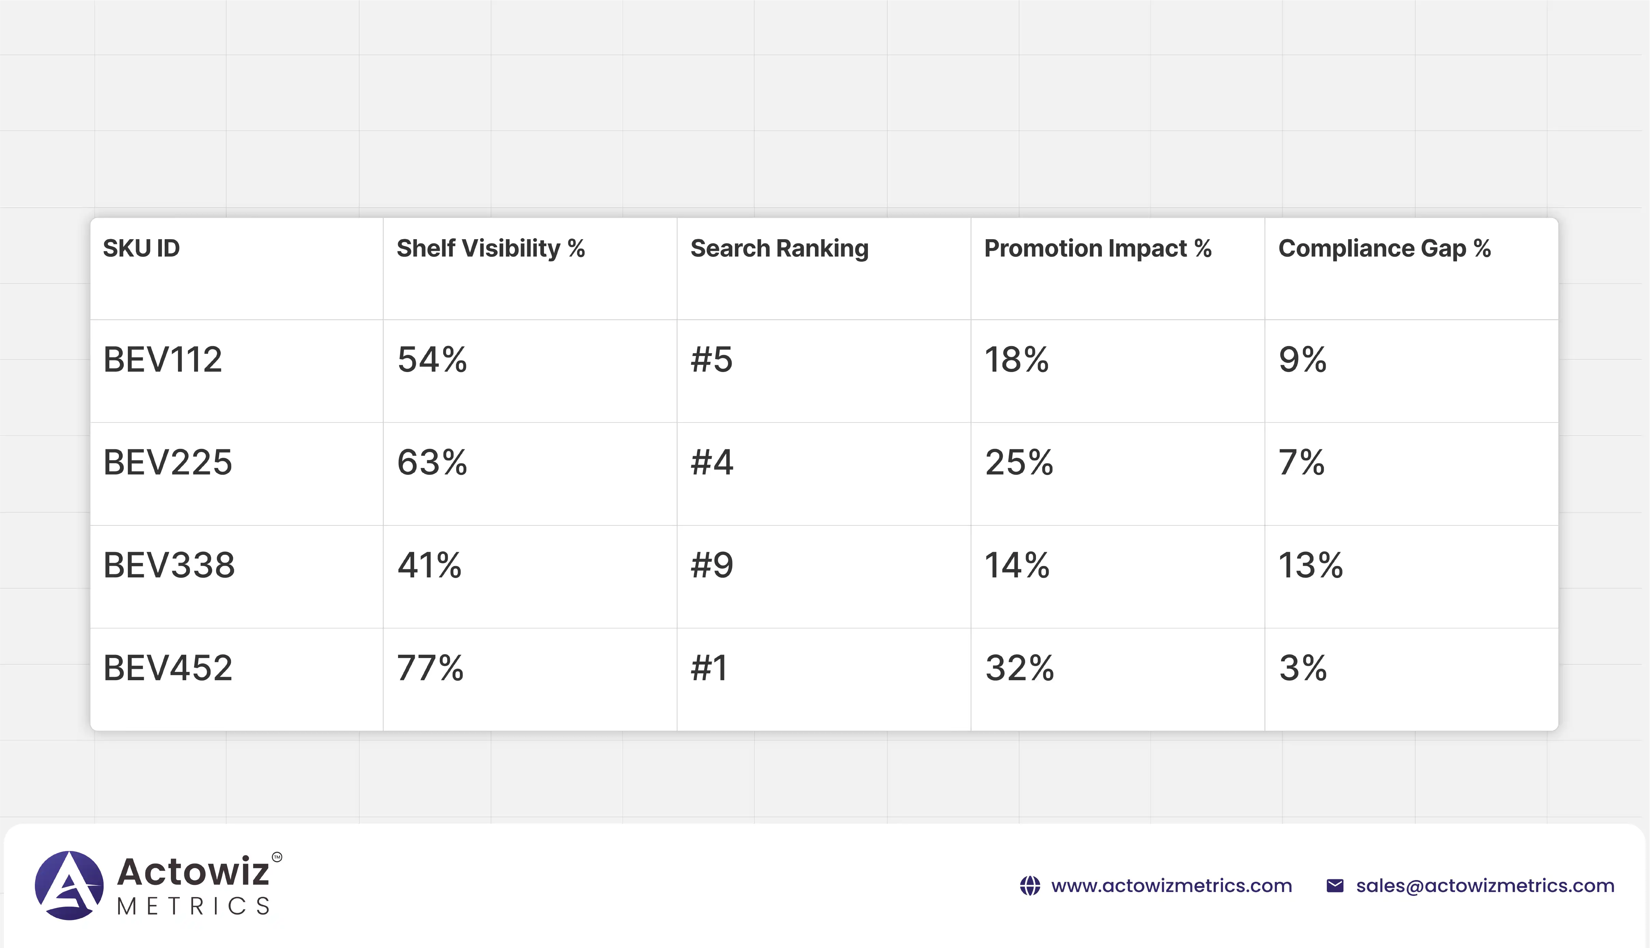Select the BEV338 SKU cell
This screenshot has height=948, width=1650.
(169, 564)
